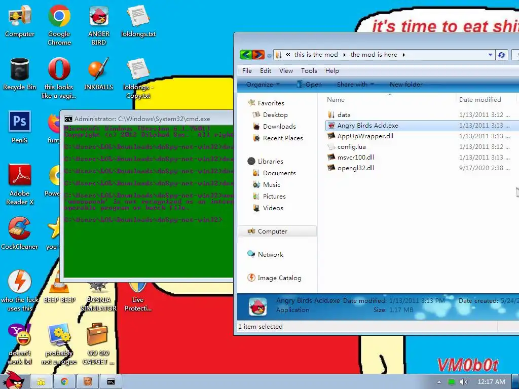The image size is (519, 389).
Task: Launch Google Chrome from the desktop
Action: [59, 25]
